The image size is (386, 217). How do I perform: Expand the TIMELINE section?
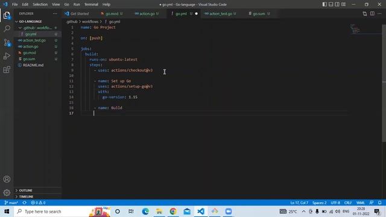pos(26,197)
